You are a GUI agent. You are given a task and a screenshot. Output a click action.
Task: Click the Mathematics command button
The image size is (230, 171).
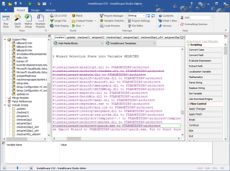point(205,77)
